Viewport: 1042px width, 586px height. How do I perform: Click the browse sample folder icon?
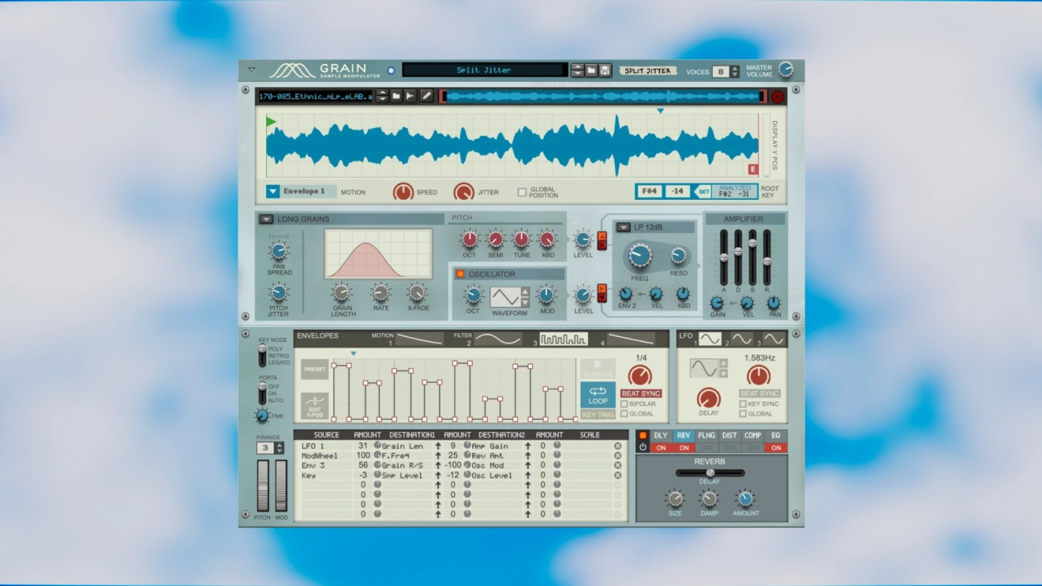(397, 96)
